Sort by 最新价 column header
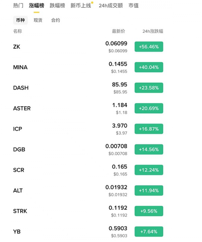Viewport: 202px width, 242px height. [x=119, y=31]
